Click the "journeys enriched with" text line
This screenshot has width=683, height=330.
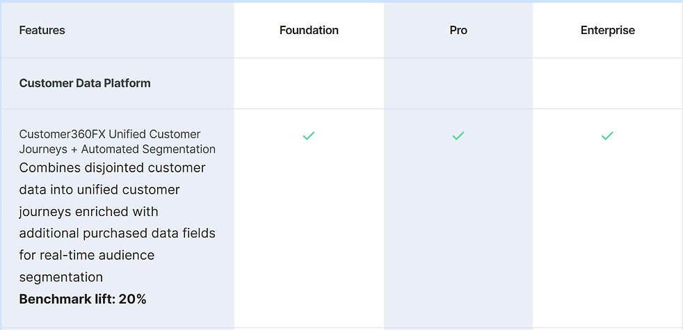point(88,211)
